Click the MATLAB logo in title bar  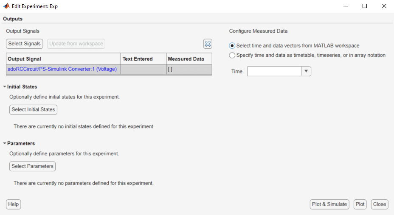click(x=6, y=6)
